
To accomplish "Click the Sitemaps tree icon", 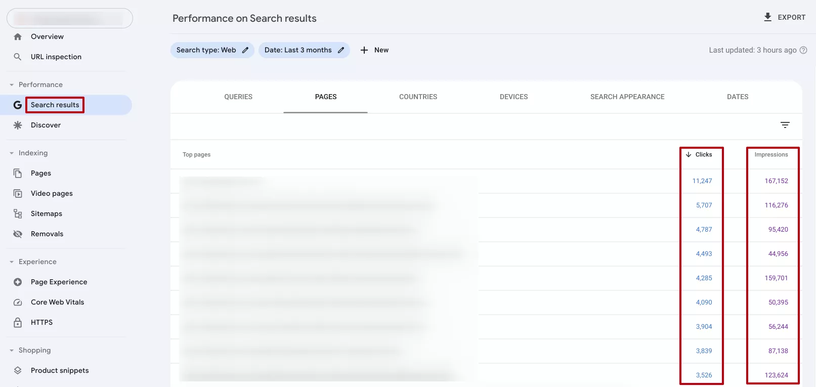I will click(x=18, y=213).
